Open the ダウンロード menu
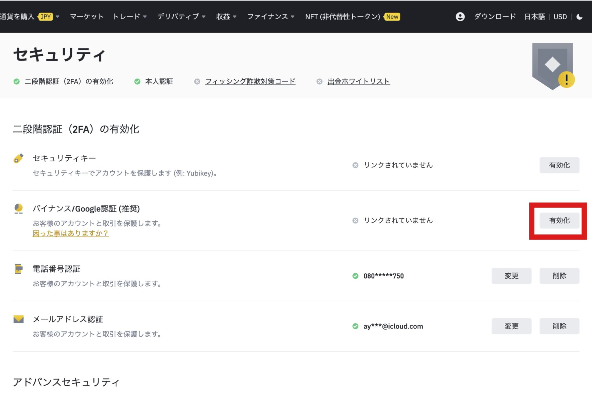Image resolution: width=592 pixels, height=394 pixels. (x=495, y=17)
